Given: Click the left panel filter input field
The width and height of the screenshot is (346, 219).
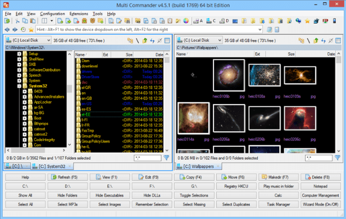Looking at the screenshot, I should [x=148, y=158].
